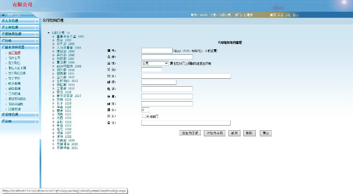Select department label with code 1020
This screenshot has width=353, height=194.
[64, 107]
